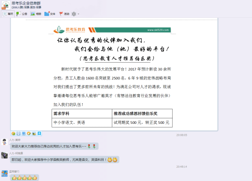Image resolution: width=252 pixels, height=181 pixels.
Task: Click the group subtitle 同事.朋友-同事
Action: (x=32, y=7)
